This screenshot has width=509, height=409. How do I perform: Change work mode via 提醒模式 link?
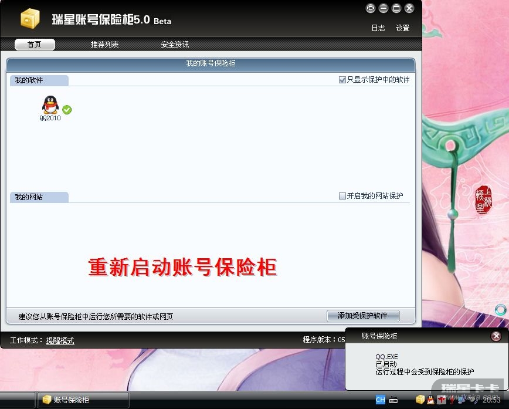point(60,340)
